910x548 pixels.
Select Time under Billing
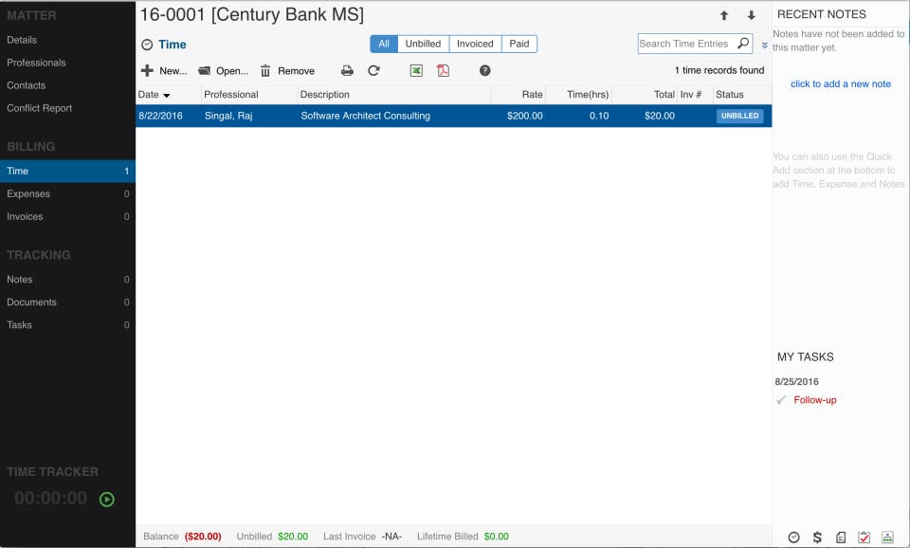67,172
